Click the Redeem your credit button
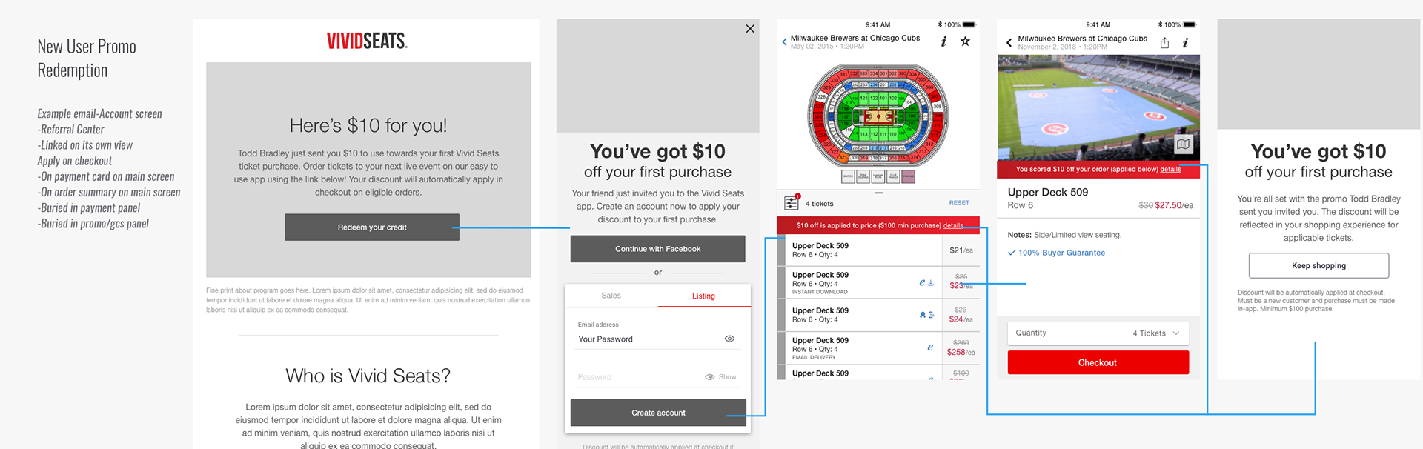Viewport: 1423px width, 449px height. pos(372,227)
